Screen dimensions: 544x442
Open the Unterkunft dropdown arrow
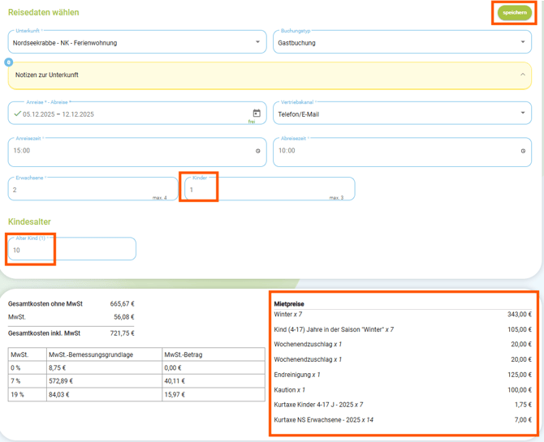coord(258,42)
